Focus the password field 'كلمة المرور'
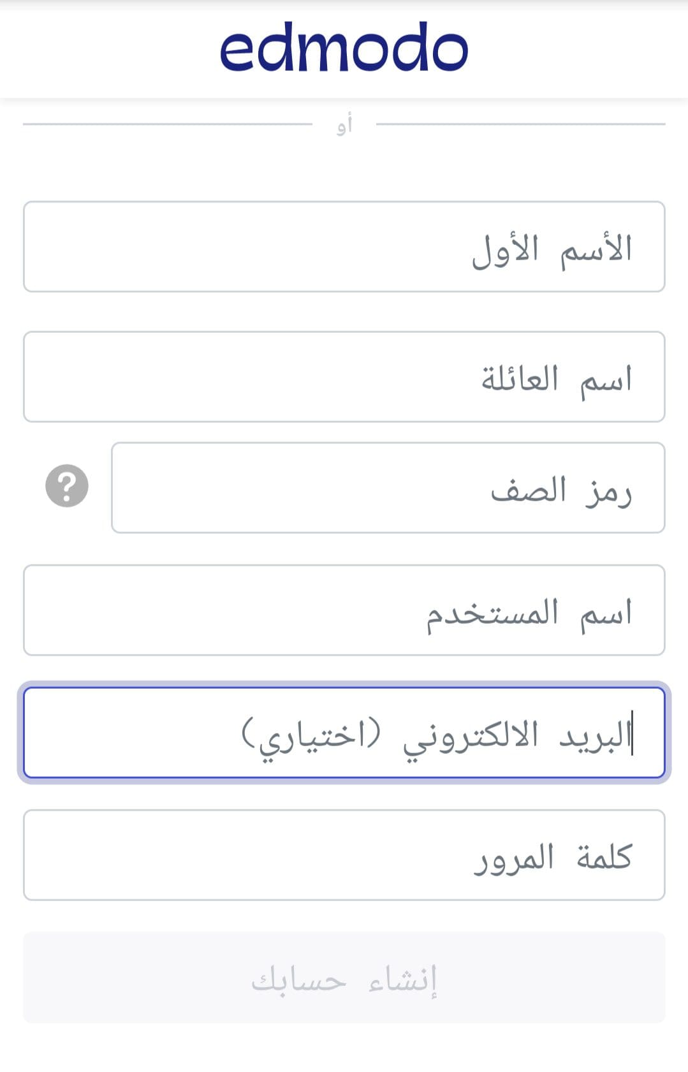Image resolution: width=688 pixels, height=1072 pixels. point(344,855)
